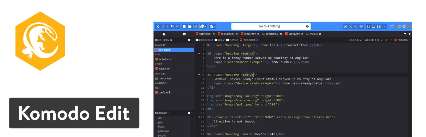
Task: Click the views breadcrumb folder
Action: point(232,40)
